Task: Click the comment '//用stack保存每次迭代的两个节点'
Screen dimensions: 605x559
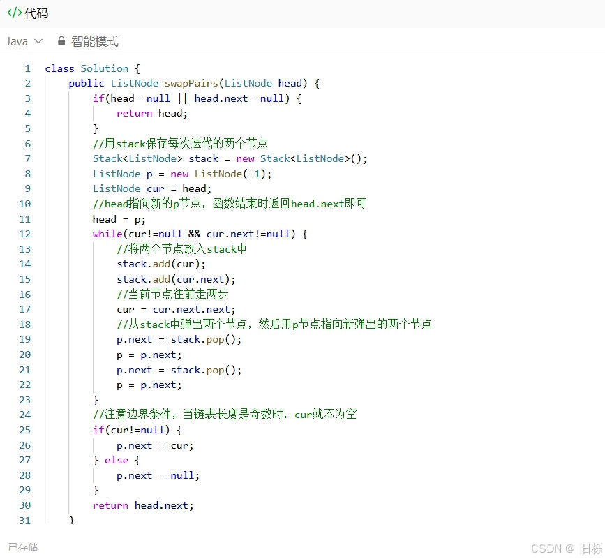Action: point(180,144)
